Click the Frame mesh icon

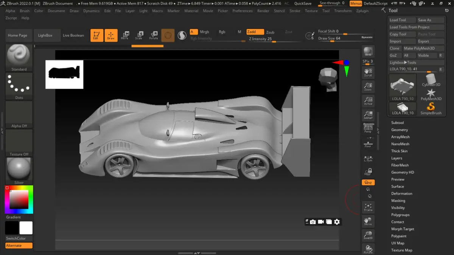tap(368, 207)
